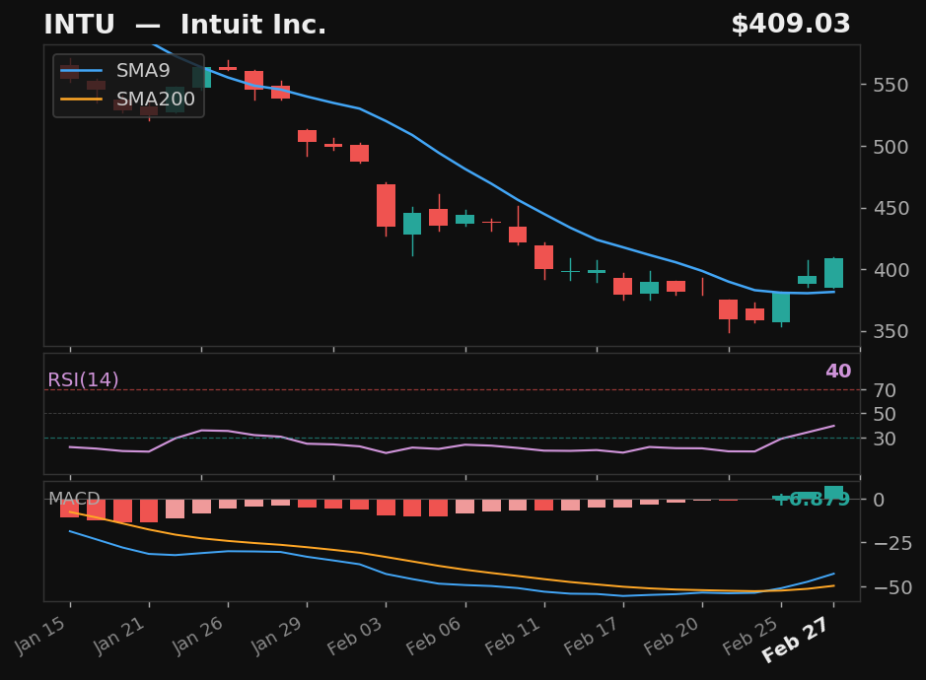Click the RSI(14) panel label
The width and height of the screenshot is (926, 680).
click(x=83, y=379)
